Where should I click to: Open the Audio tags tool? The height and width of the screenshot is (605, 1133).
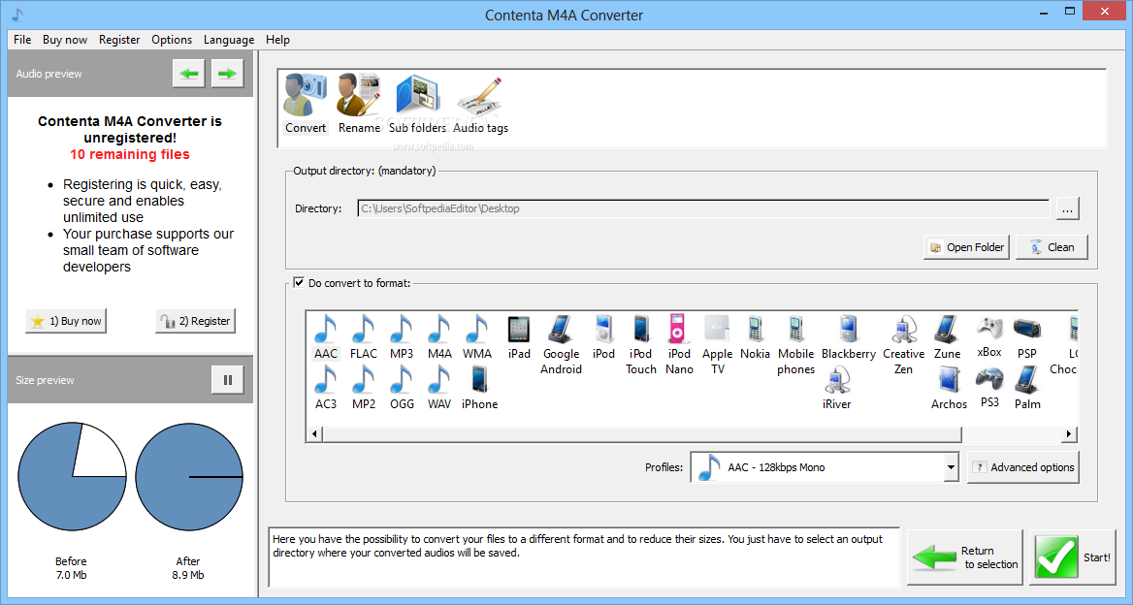[x=480, y=104]
